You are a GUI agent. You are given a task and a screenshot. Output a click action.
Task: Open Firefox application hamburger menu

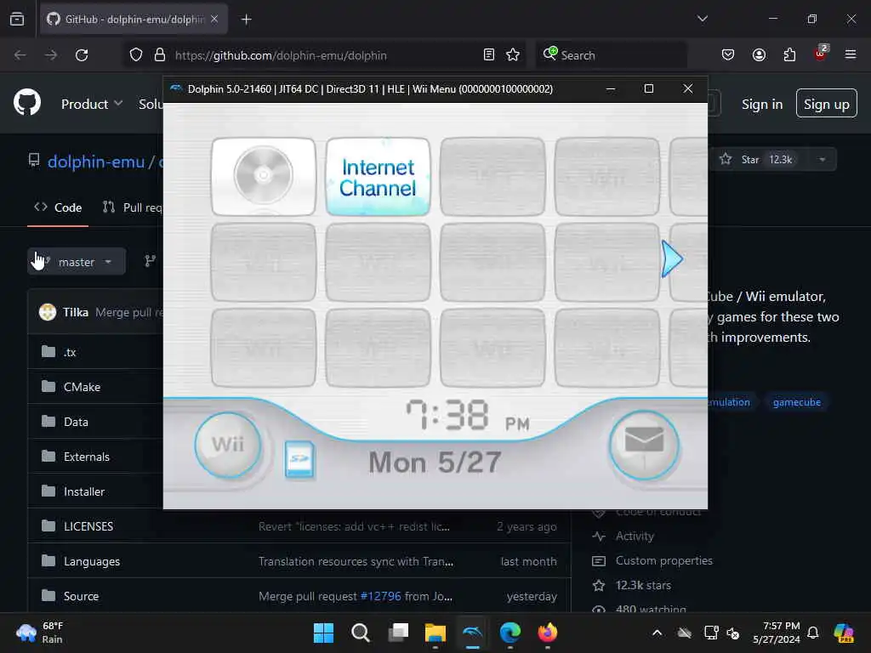point(851,55)
